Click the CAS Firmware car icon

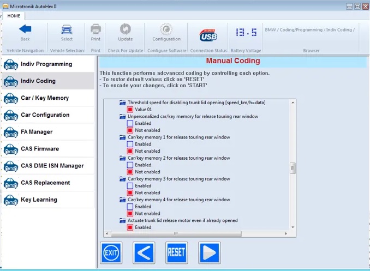[11, 149]
